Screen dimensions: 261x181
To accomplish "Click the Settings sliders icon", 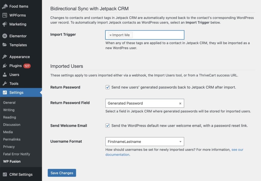I will [5, 92].
